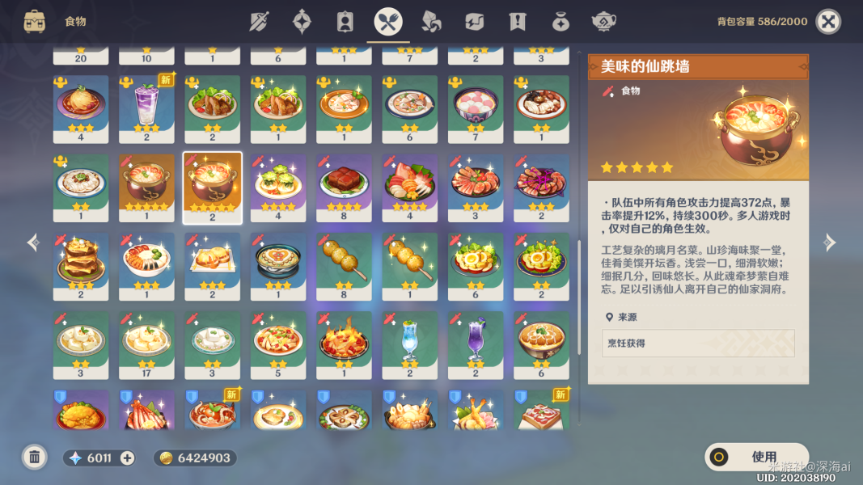Click the 烹饪获得 source field
The image size is (863, 485).
698,343
